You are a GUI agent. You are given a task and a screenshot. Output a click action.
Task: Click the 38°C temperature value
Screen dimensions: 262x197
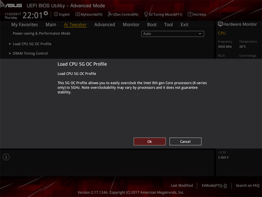(242, 47)
